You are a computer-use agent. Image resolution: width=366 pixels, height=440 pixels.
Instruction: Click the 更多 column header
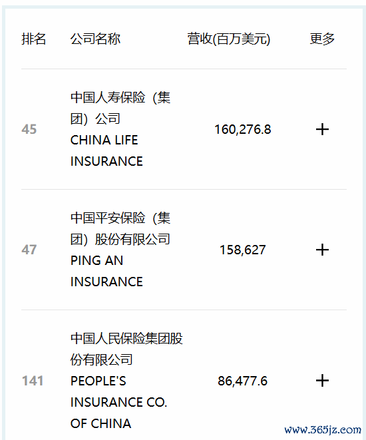pyautogui.click(x=322, y=39)
